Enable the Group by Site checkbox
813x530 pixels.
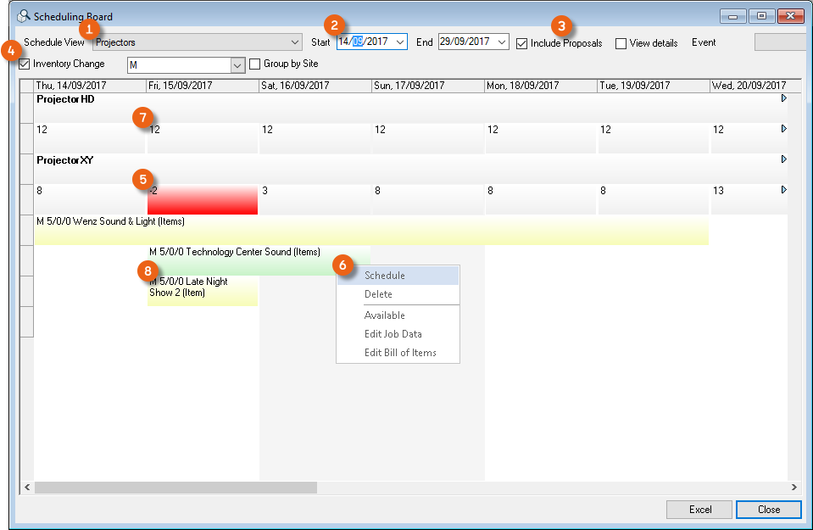255,64
